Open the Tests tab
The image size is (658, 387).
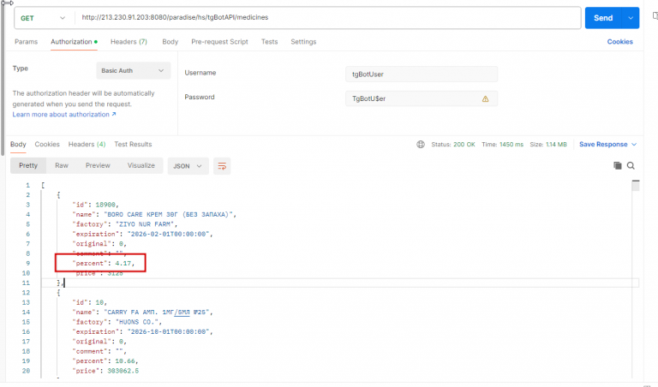point(269,41)
